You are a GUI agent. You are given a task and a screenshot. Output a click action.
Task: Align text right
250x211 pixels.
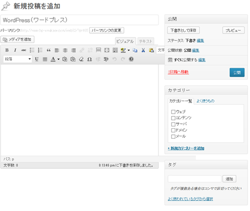point(73,50)
